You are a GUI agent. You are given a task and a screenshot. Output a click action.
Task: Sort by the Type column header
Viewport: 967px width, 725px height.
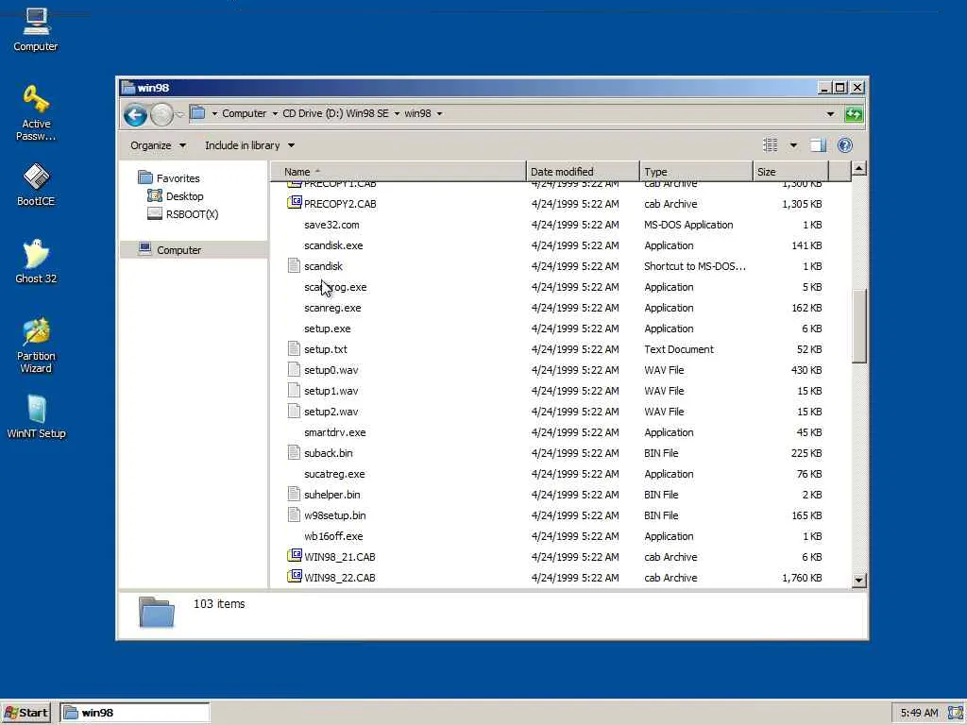[x=696, y=172]
